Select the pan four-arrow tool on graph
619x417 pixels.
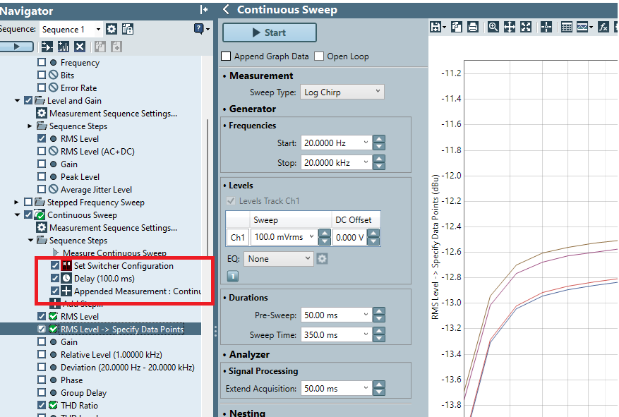point(510,27)
